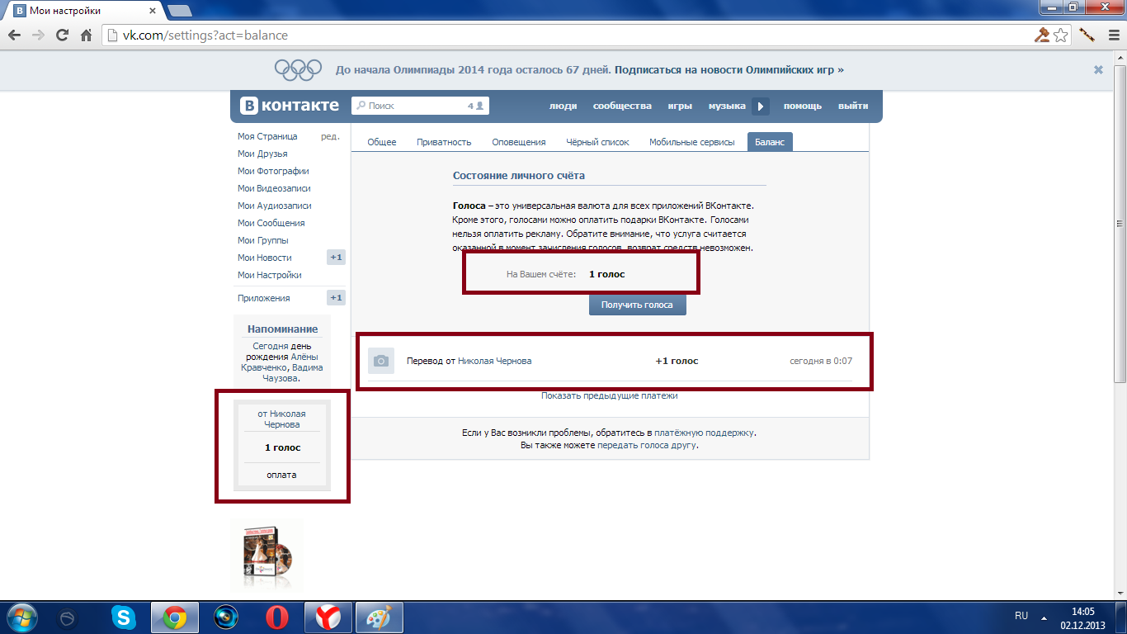This screenshot has width=1127, height=634.
Task: Open the browser home page
Action: (86, 35)
